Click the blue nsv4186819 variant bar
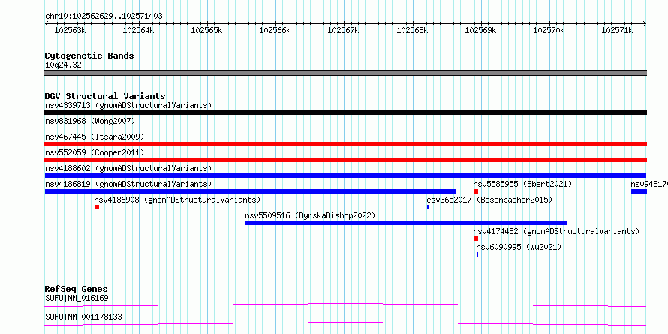 click(251, 191)
